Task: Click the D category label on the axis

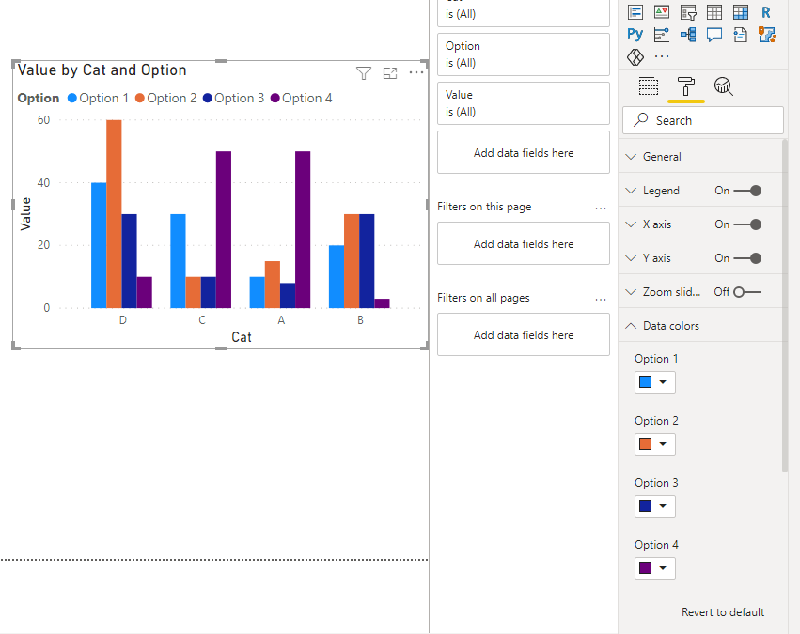Action: pyautogui.click(x=123, y=320)
